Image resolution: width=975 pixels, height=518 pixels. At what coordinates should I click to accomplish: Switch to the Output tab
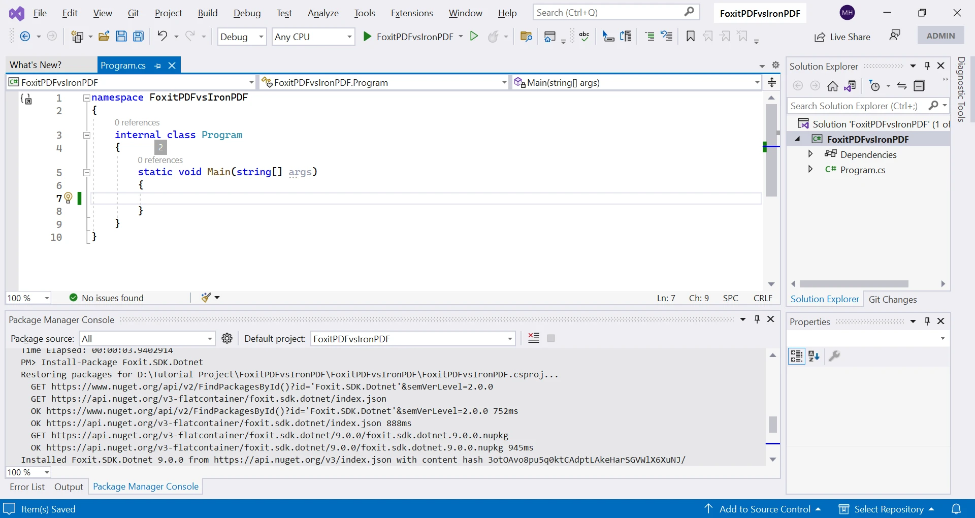coord(69,487)
